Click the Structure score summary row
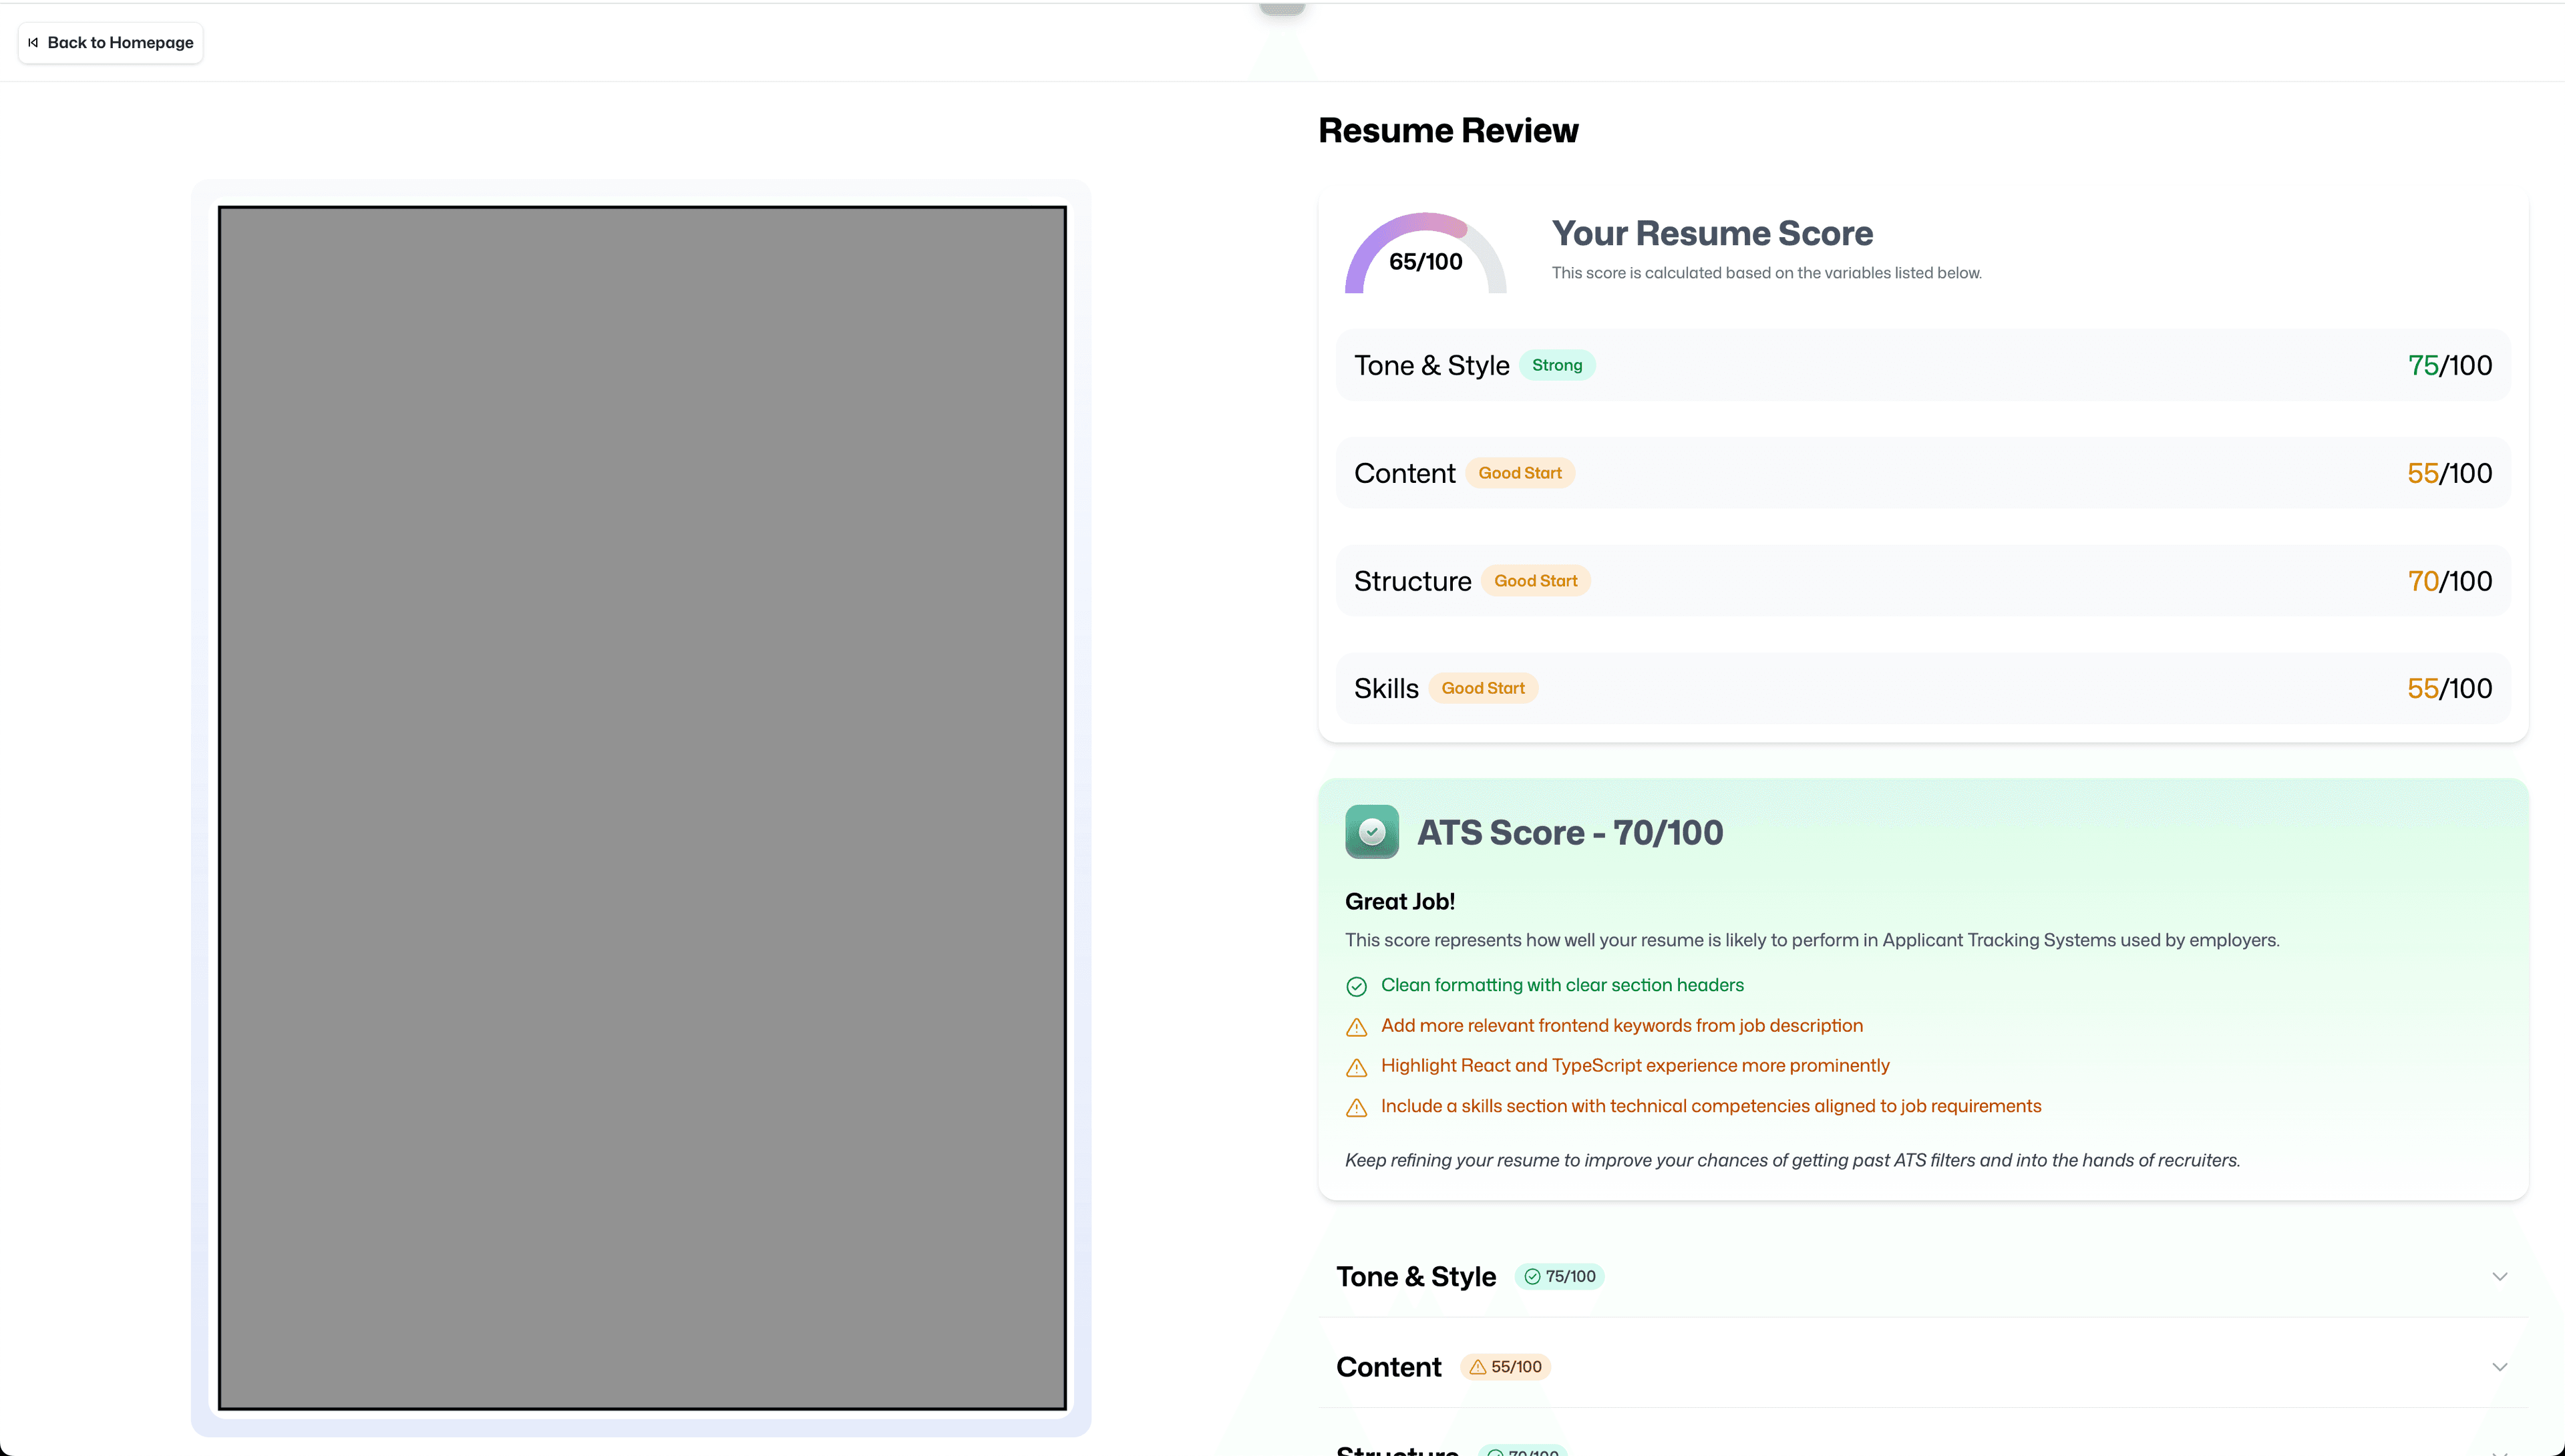Image resolution: width=2565 pixels, height=1456 pixels. (1922, 581)
